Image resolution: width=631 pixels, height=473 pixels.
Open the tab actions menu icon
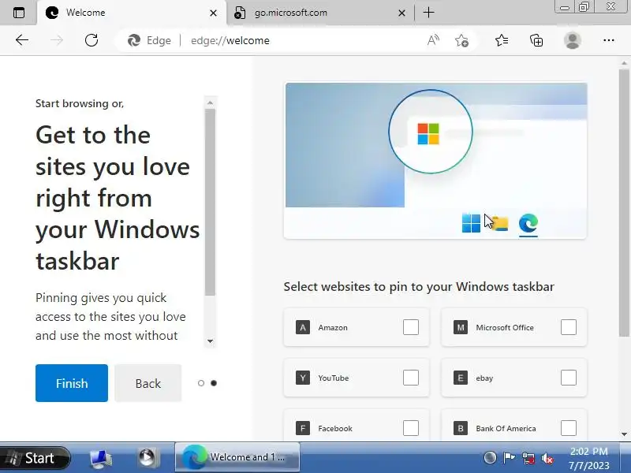[x=18, y=13]
